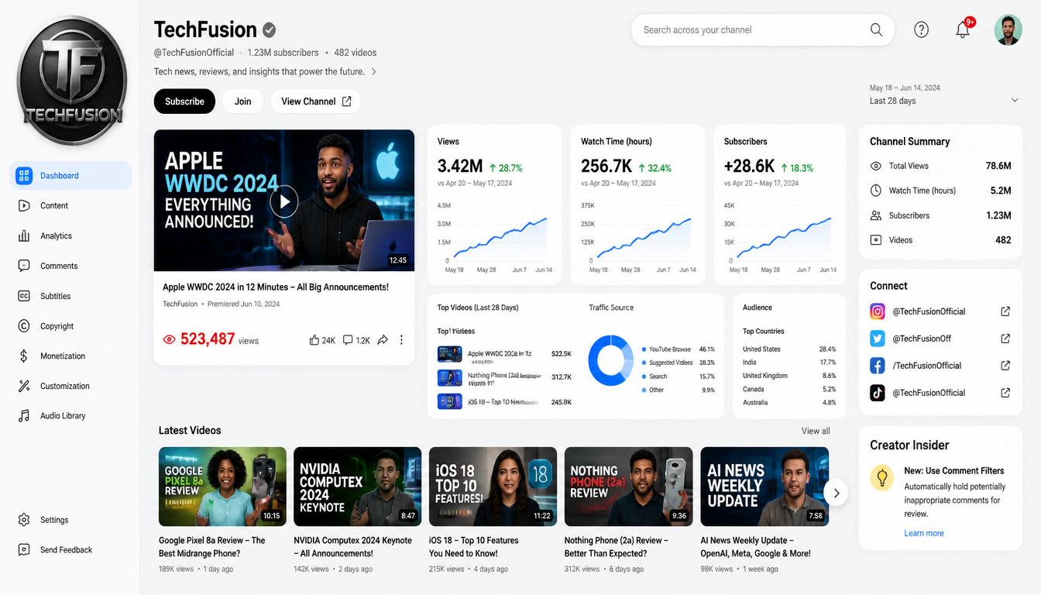
Task: Click the Customization wand icon
Action: coord(24,386)
